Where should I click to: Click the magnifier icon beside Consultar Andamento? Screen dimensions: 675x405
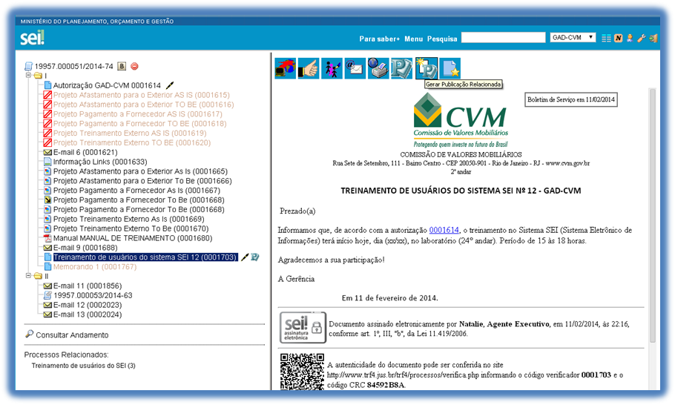(x=29, y=334)
